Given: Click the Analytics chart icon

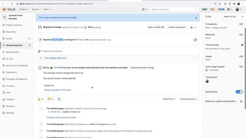Looking at the screenshot, I should click(3, 86).
